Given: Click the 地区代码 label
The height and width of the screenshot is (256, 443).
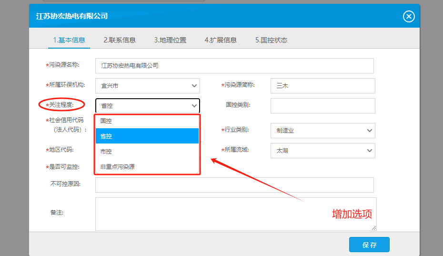Looking at the screenshot, I should point(60,150).
